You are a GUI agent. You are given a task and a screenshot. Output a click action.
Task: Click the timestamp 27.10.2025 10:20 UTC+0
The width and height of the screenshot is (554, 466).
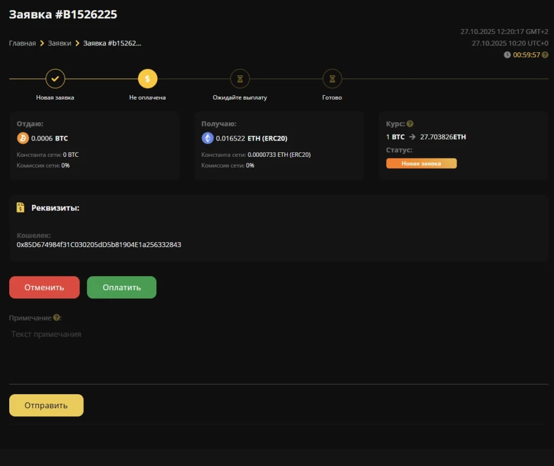tap(510, 43)
